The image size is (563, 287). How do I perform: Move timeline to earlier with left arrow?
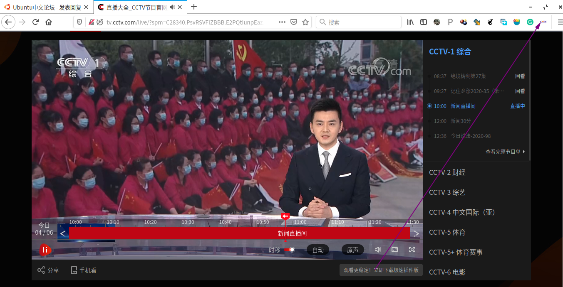tap(63, 233)
